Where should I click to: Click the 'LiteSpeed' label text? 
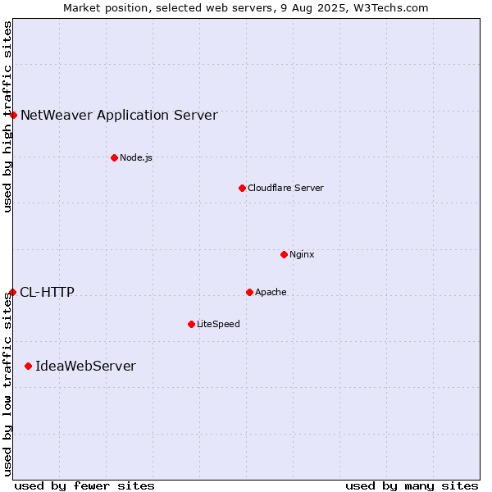click(x=218, y=324)
